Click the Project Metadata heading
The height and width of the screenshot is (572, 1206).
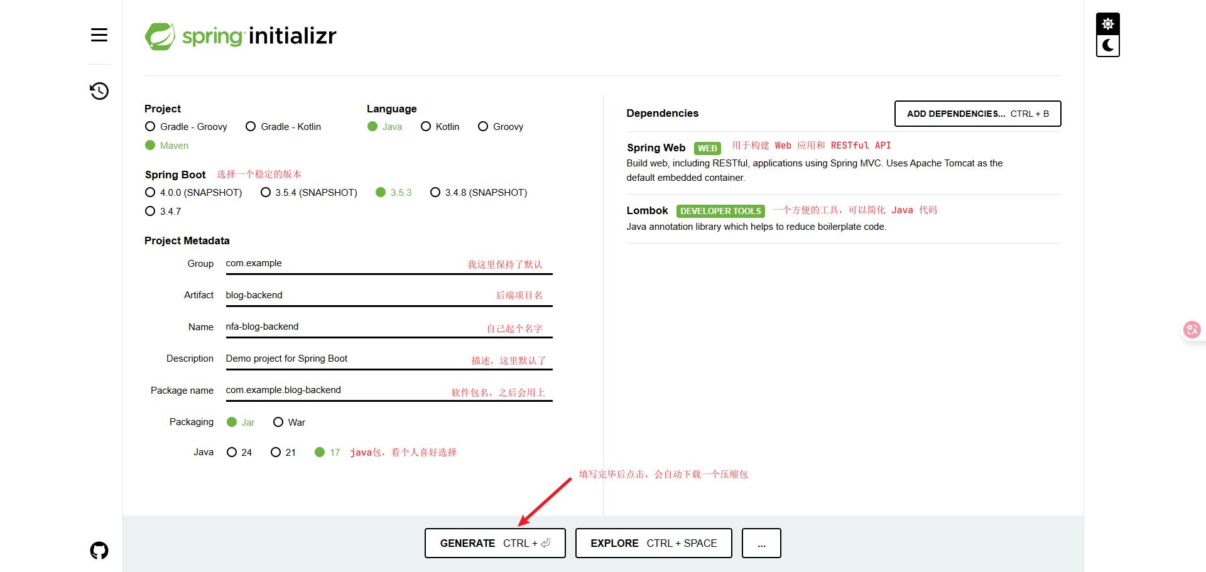pyautogui.click(x=187, y=240)
